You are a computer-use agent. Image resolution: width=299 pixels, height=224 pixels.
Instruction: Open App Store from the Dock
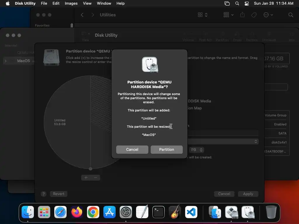pyautogui.click(x=109, y=212)
